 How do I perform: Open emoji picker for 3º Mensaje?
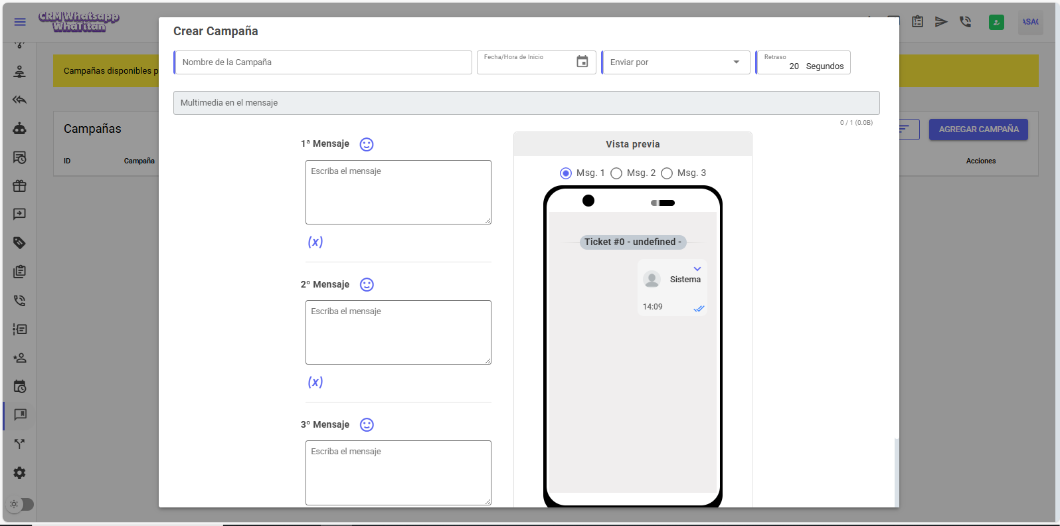pos(367,424)
